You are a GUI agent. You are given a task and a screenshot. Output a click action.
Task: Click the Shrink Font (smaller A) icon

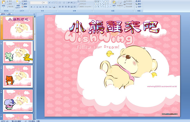52,2
